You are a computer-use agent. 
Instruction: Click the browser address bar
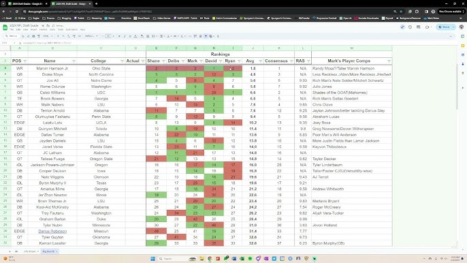[208, 12]
